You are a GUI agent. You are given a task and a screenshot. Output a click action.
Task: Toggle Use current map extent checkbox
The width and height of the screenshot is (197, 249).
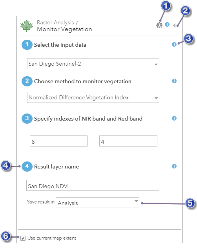[x=23, y=238]
